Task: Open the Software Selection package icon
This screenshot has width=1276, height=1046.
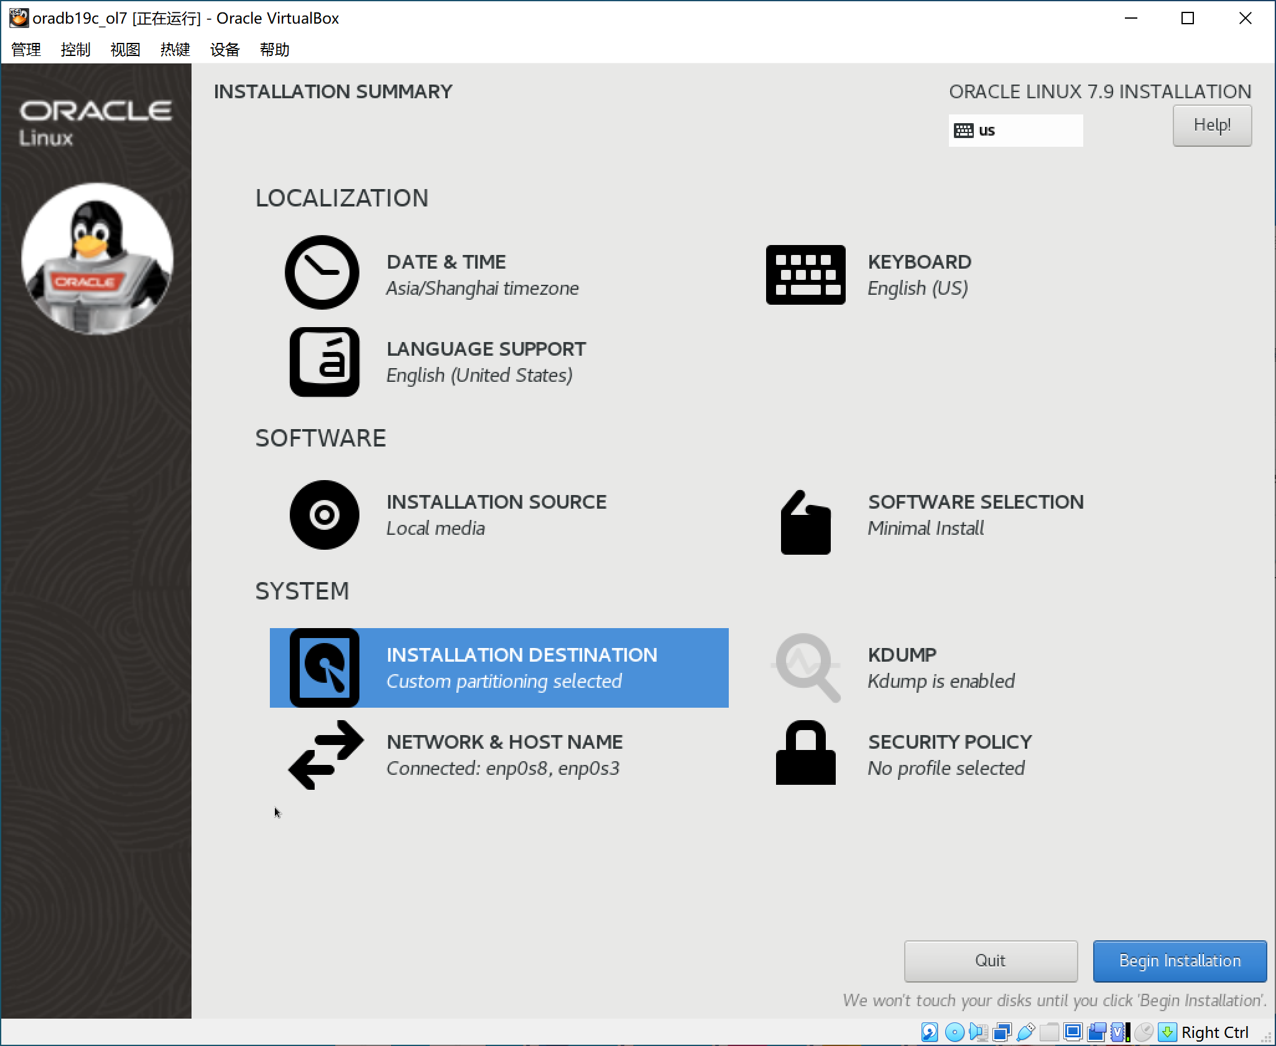Action: coord(805,522)
